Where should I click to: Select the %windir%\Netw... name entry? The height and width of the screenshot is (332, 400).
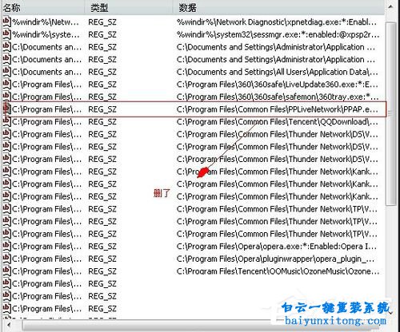[x=46, y=22]
